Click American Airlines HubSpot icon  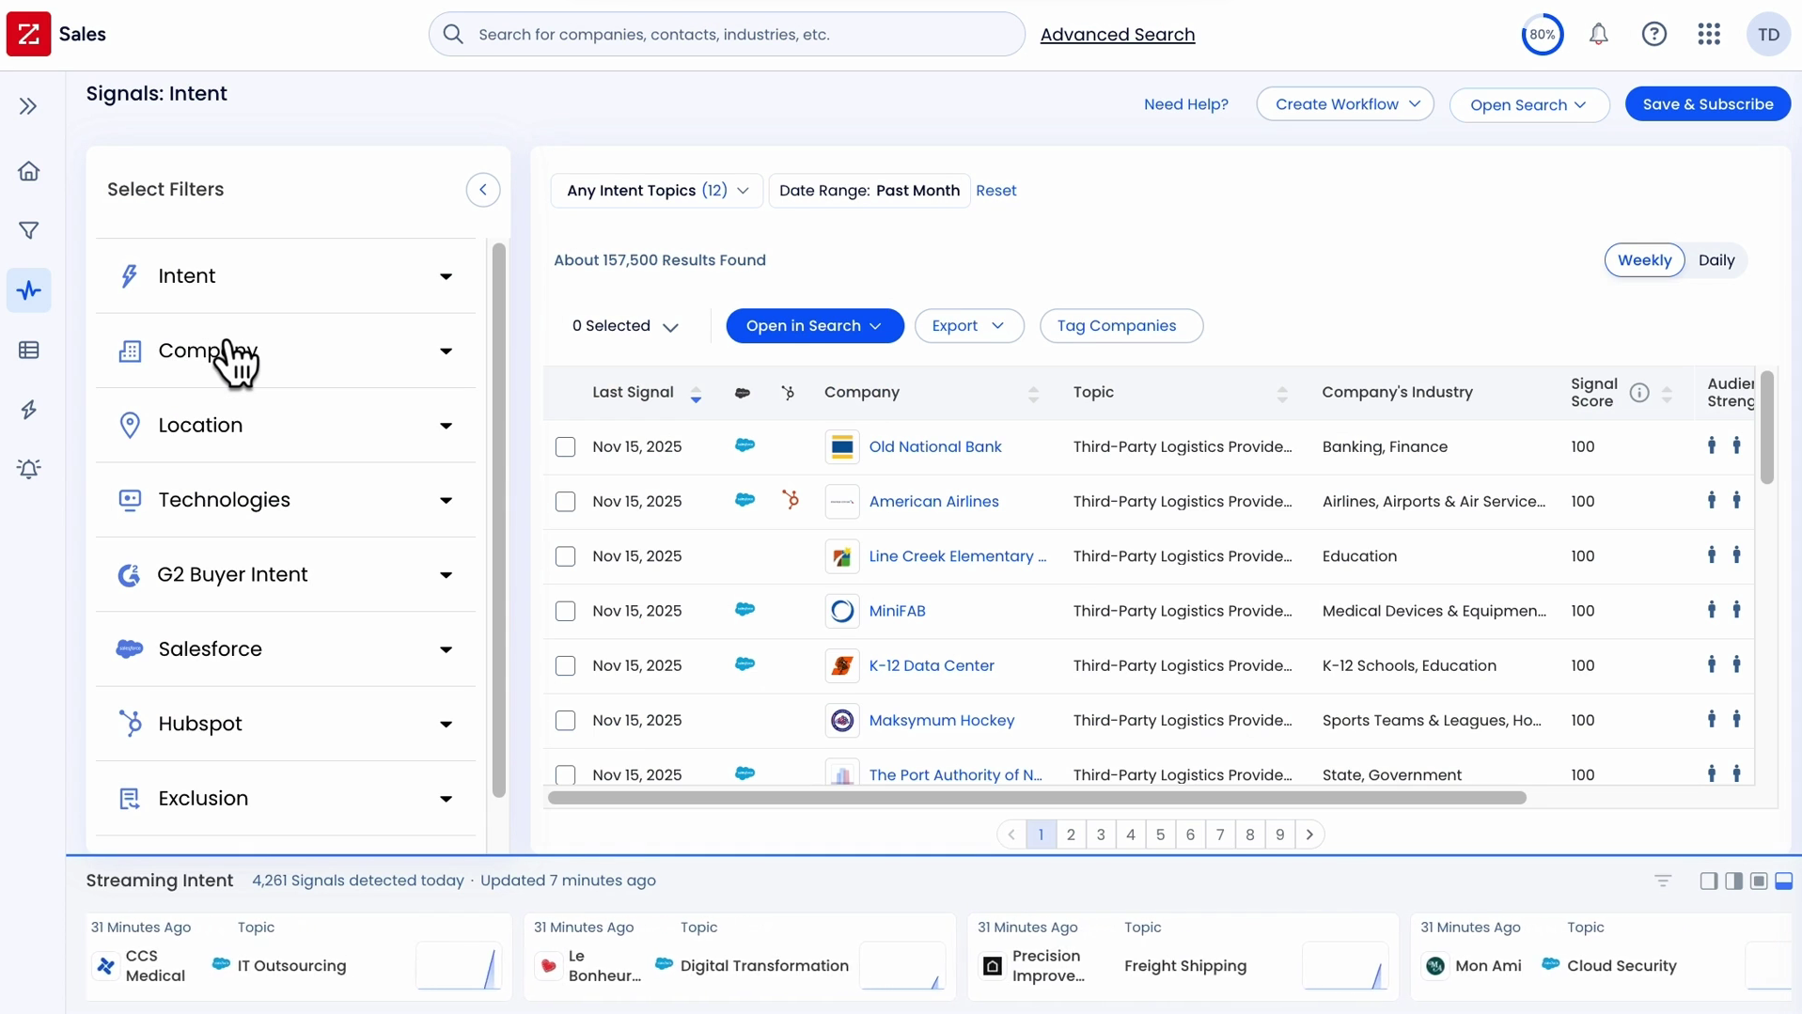tap(791, 500)
